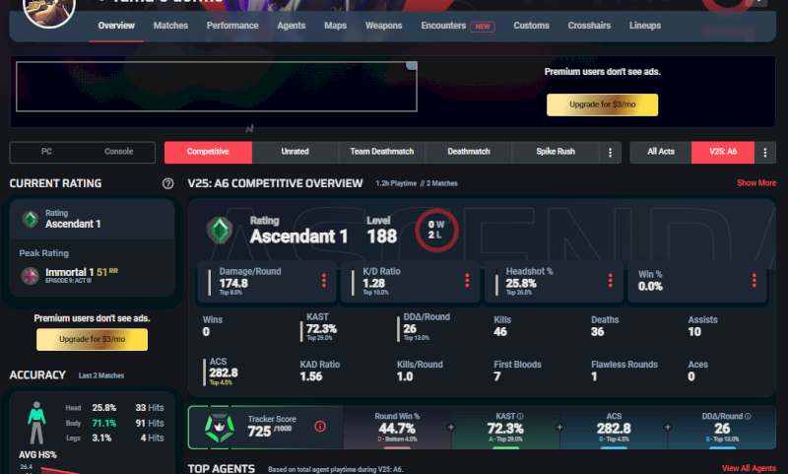
Task: Click the KAST 72.3% tracker tile
Action: click(505, 428)
